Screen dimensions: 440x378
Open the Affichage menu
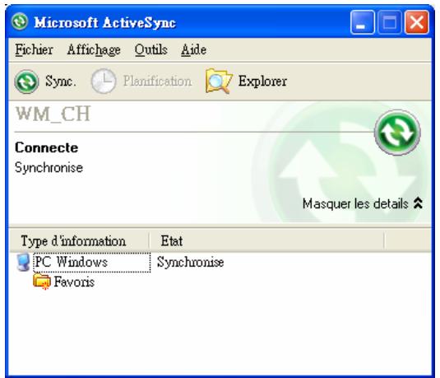point(94,50)
